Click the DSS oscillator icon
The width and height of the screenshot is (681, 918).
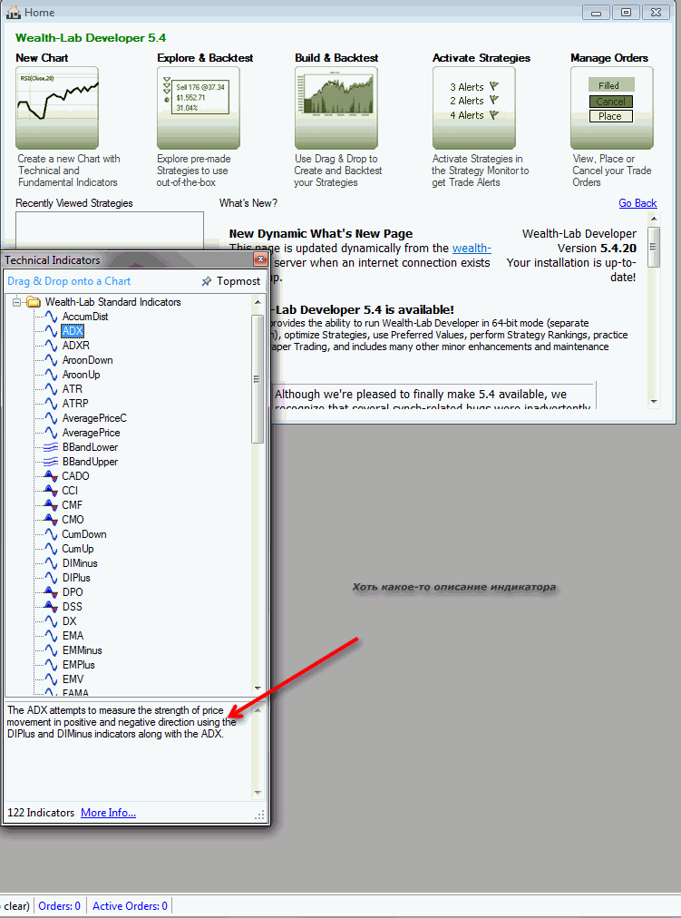pyautogui.click(x=51, y=607)
